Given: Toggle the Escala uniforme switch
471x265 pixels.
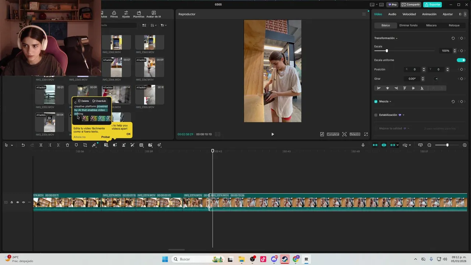Looking at the screenshot, I should [x=461, y=60].
